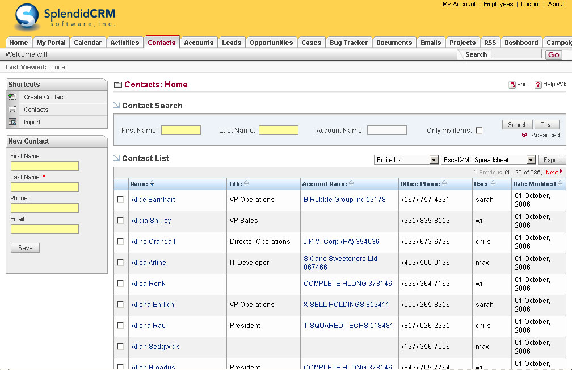The height and width of the screenshot is (370, 572).
Task: Open the Aline Crandall contact link
Action: click(153, 242)
